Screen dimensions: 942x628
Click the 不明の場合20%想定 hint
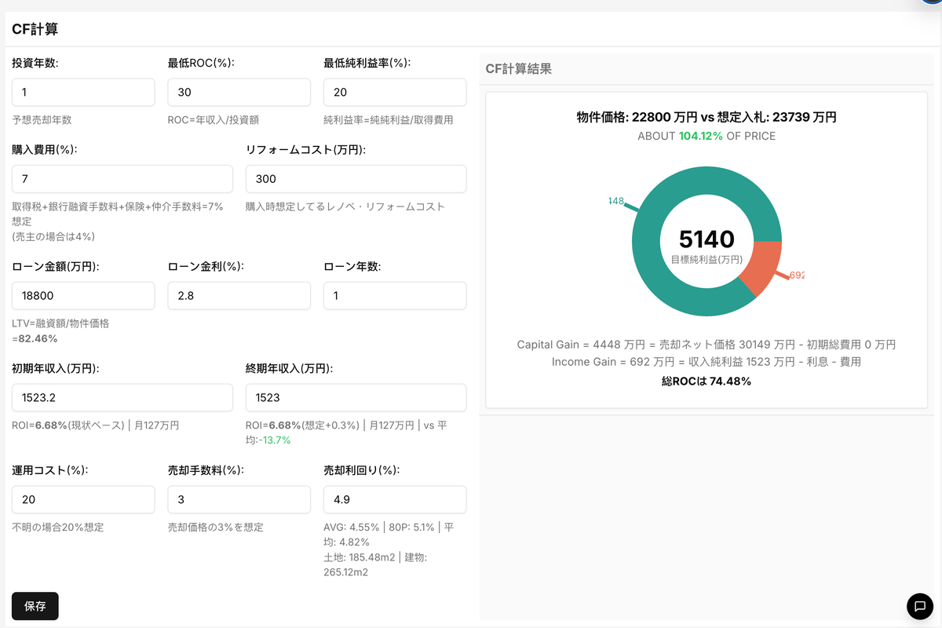tap(58, 528)
